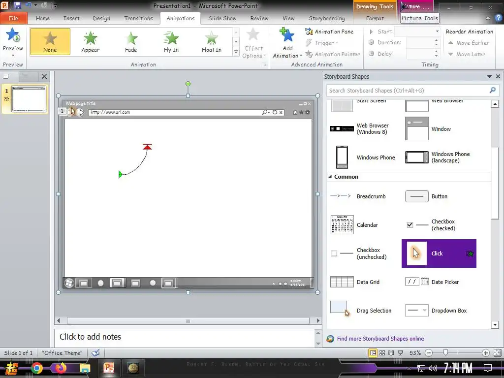Viewport: 504px width, 378px height.
Task: Switch to the Slide Show tab
Action: click(x=222, y=18)
